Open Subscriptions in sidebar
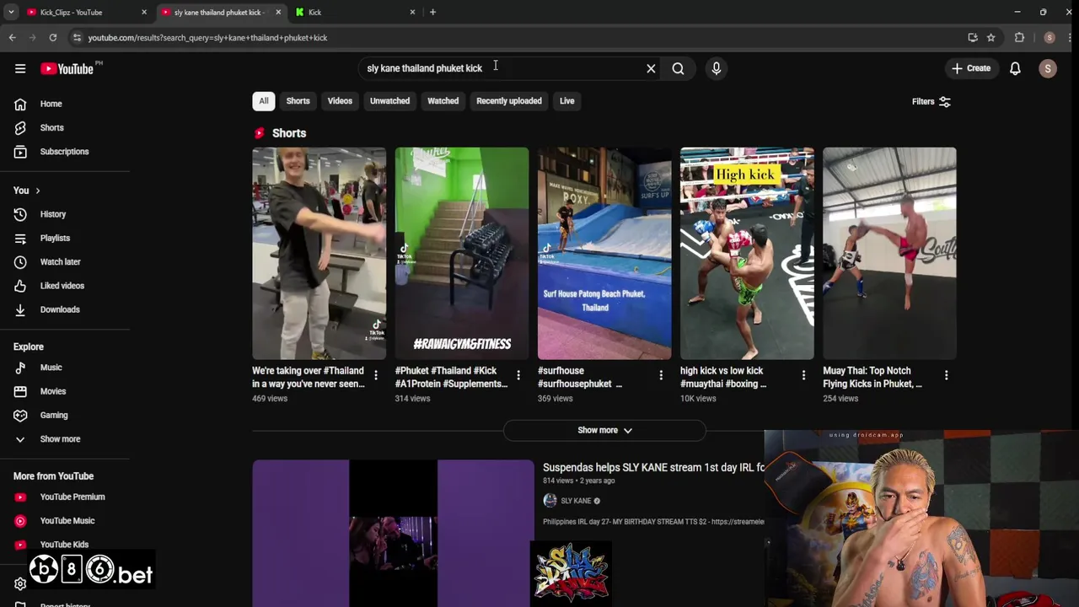The height and width of the screenshot is (607, 1079). [65, 152]
